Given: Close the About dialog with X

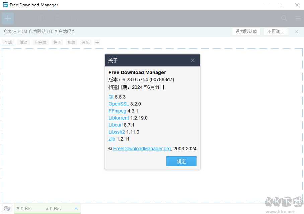Looking at the screenshot, I should [x=193, y=60].
